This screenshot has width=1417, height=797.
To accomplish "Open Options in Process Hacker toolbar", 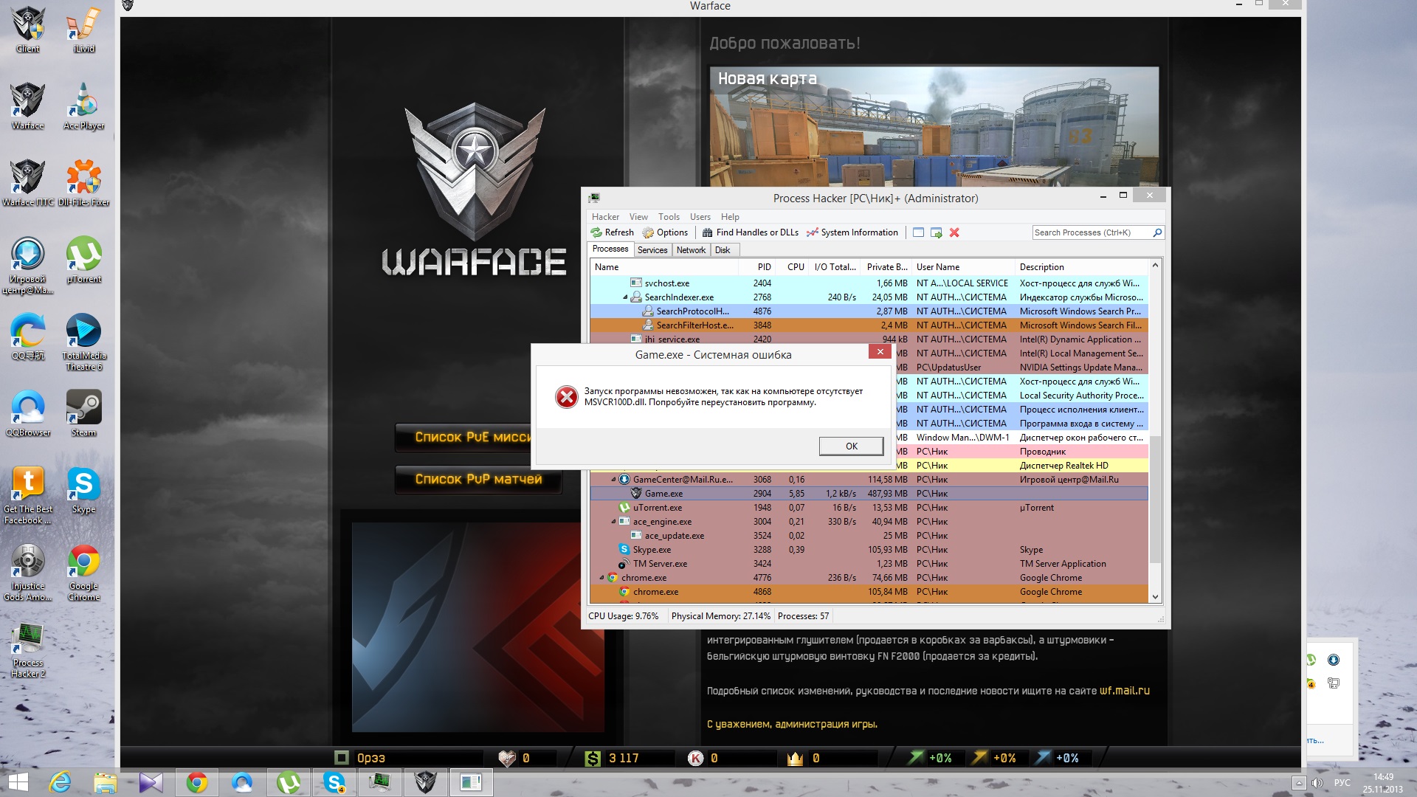I will pos(664,232).
